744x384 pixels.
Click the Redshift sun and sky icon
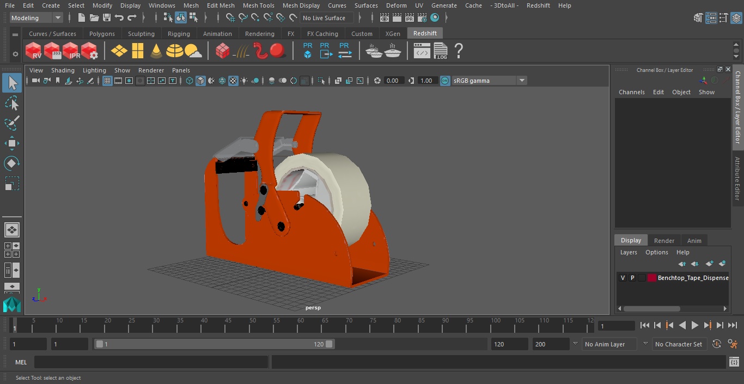pyautogui.click(x=193, y=51)
